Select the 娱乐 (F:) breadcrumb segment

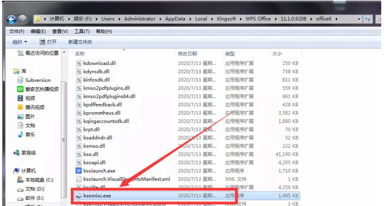(x=82, y=19)
